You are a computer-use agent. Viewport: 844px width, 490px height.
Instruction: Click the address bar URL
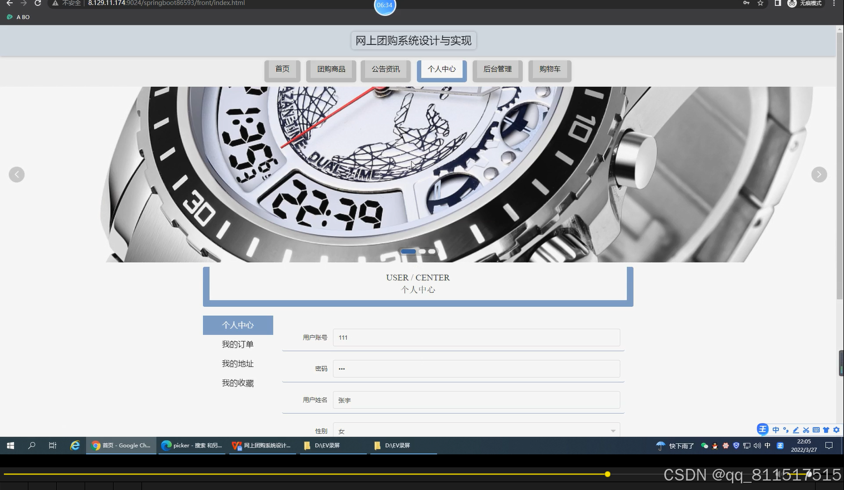point(166,3)
